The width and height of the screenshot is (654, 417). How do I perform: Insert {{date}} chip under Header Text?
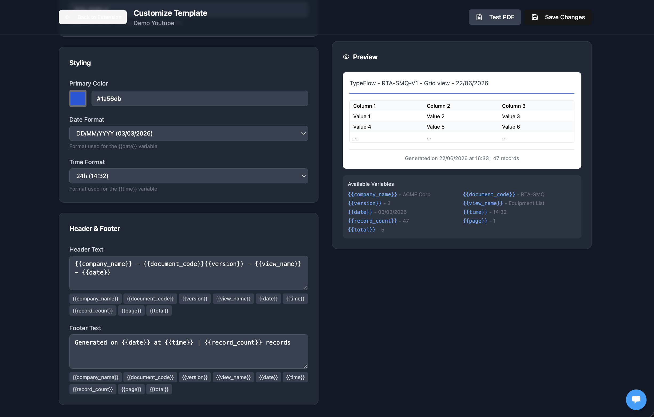[268, 299]
